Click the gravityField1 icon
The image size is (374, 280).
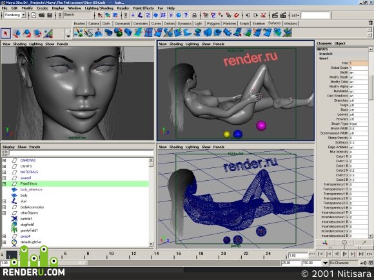[14, 230]
